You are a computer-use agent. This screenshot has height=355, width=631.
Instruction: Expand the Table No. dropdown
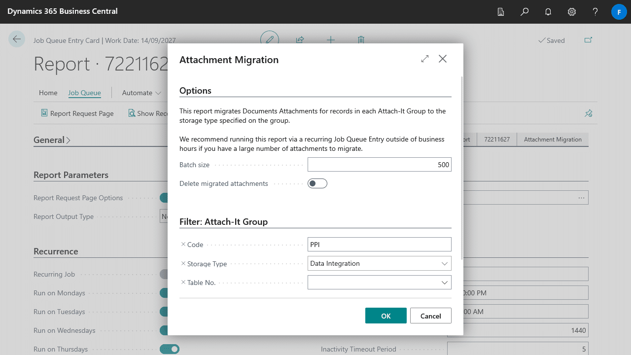[x=444, y=283]
